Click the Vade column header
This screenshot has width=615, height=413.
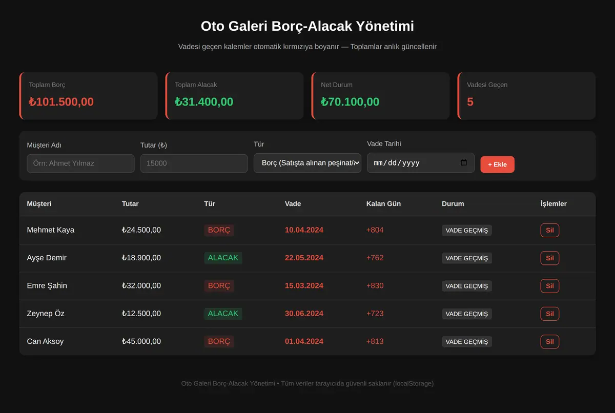293,203
